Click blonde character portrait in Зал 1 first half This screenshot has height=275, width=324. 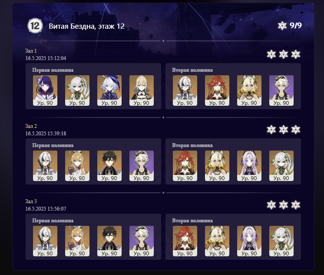point(142,91)
